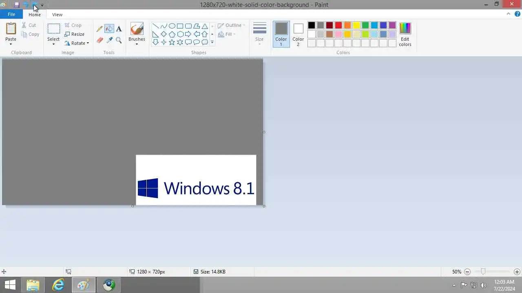This screenshot has height=293, width=522.
Task: Choose the Polygon shape
Action: tap(197, 26)
